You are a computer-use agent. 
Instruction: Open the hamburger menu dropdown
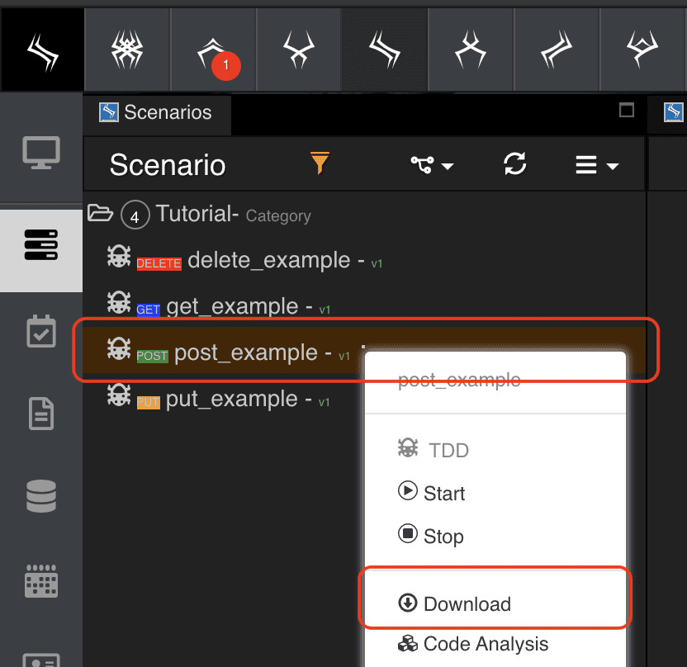pyautogui.click(x=597, y=166)
